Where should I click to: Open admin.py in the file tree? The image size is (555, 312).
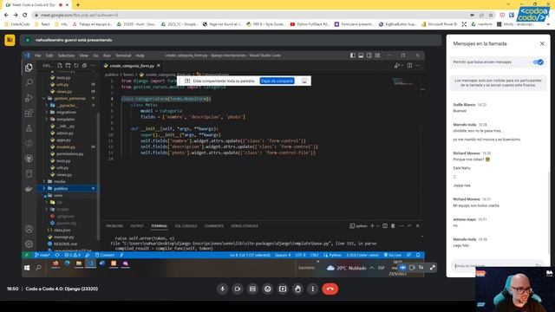coord(65,133)
